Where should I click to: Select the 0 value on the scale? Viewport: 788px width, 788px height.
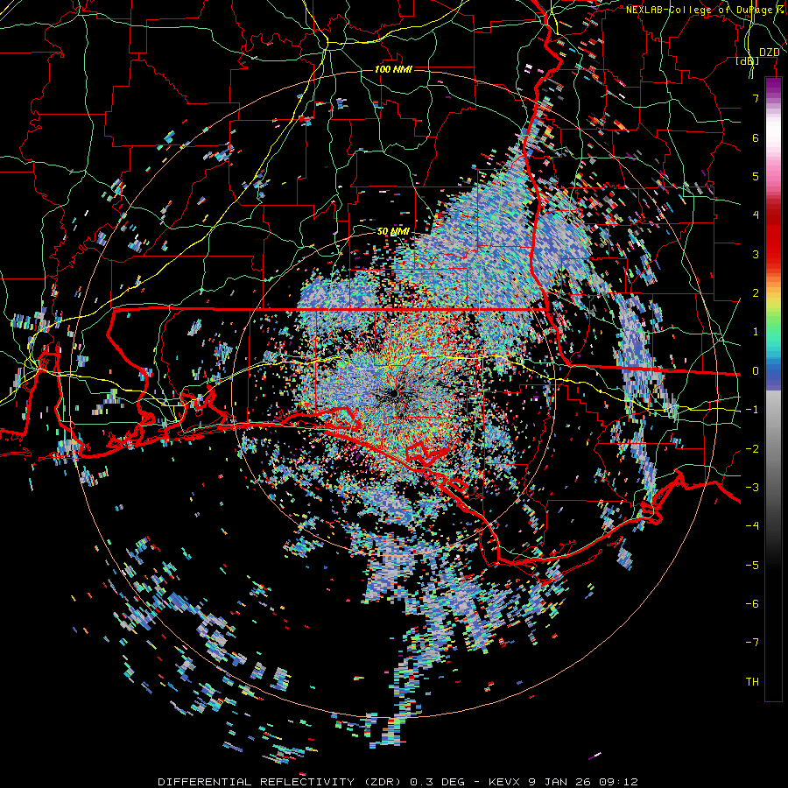(756, 371)
